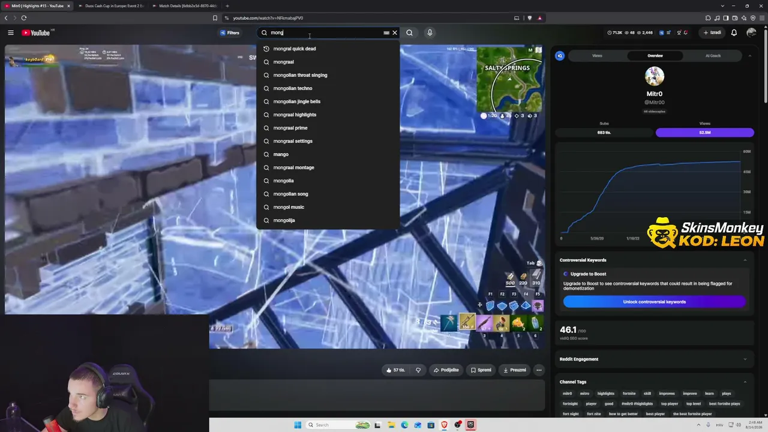Switch to the Match Details tab
Image resolution: width=768 pixels, height=432 pixels.
coord(186,6)
